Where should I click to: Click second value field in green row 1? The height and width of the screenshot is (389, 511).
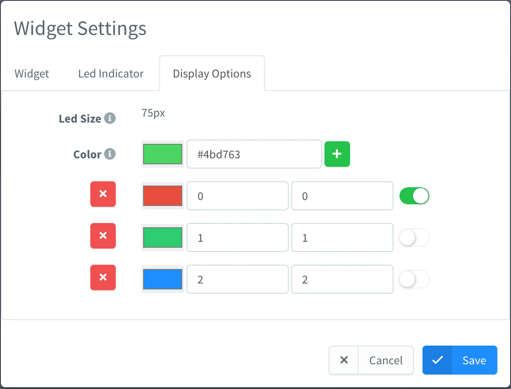click(342, 237)
